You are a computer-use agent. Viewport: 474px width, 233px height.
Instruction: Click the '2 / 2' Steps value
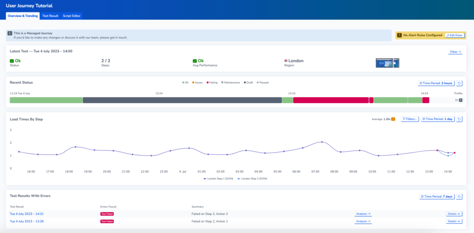(106, 61)
